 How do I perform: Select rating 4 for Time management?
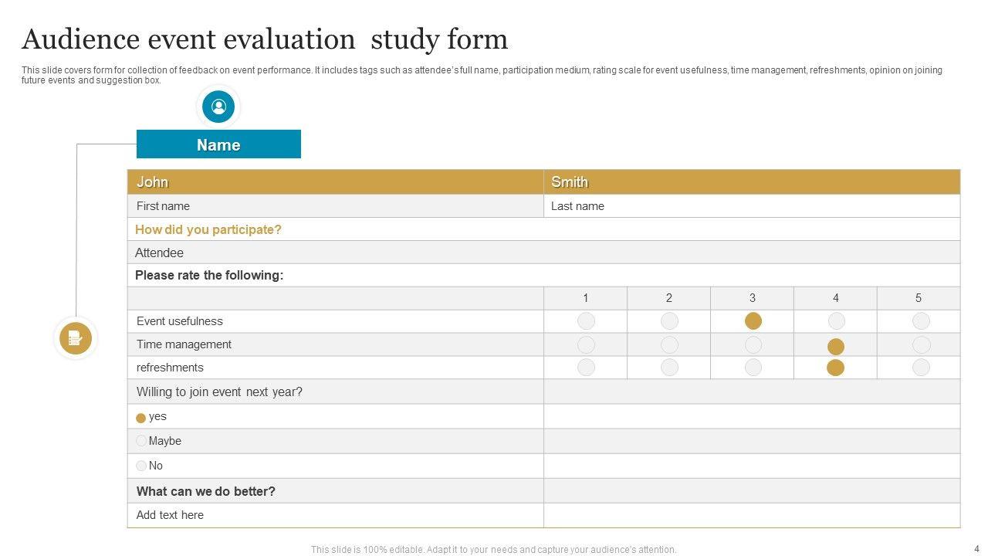(x=836, y=347)
